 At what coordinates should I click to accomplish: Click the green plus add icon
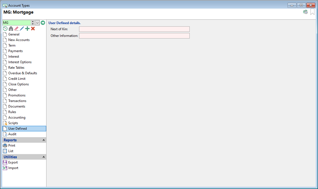point(27,29)
